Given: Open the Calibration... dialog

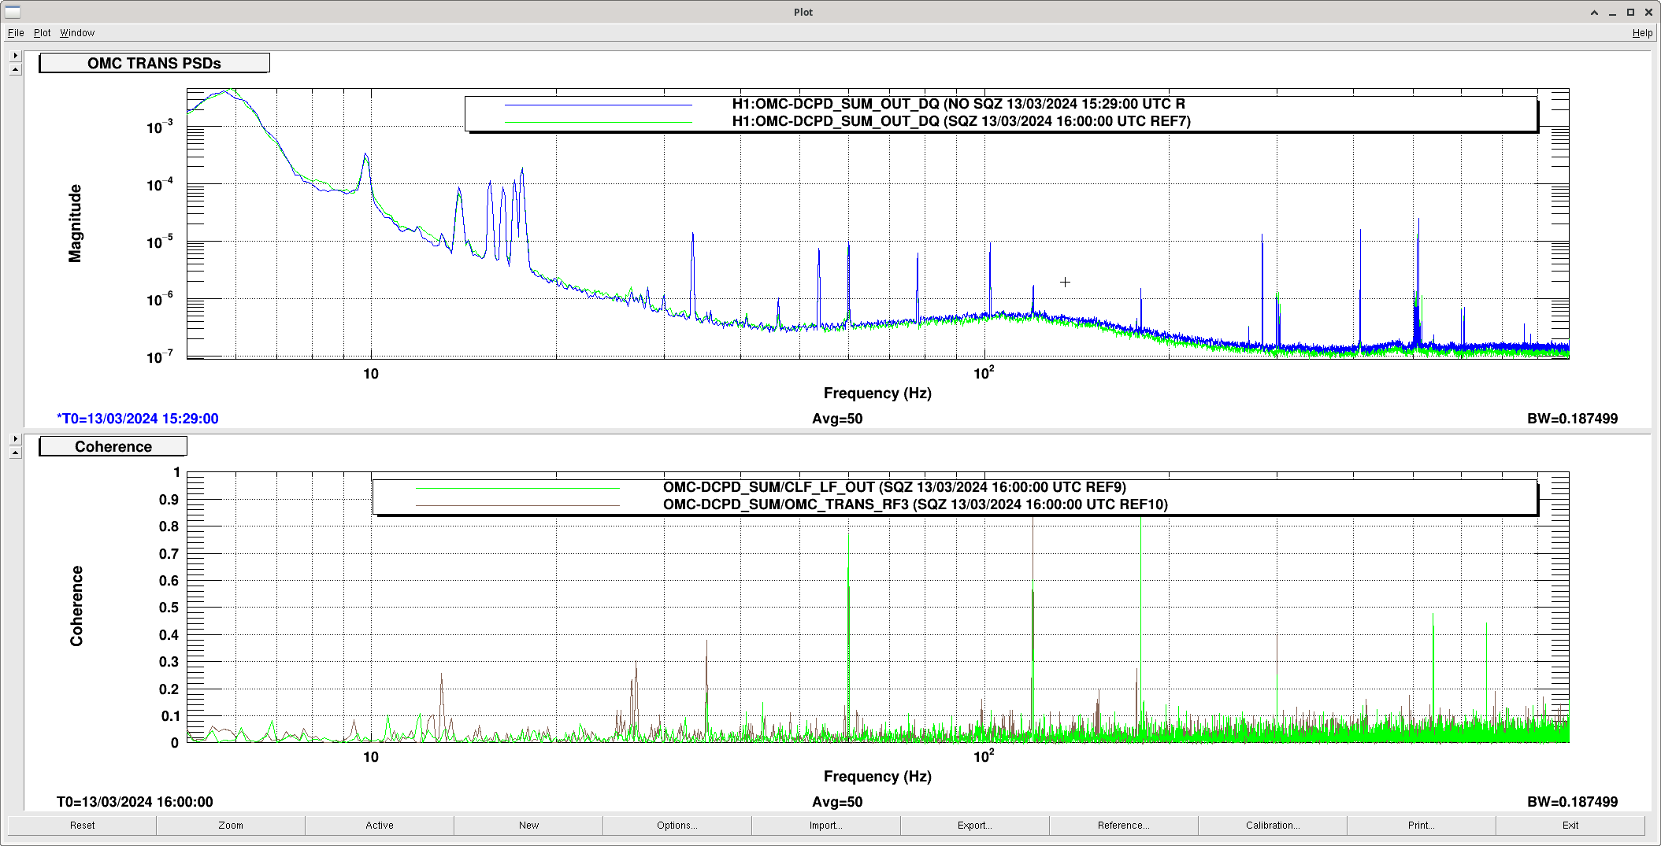Looking at the screenshot, I should coord(1273,826).
